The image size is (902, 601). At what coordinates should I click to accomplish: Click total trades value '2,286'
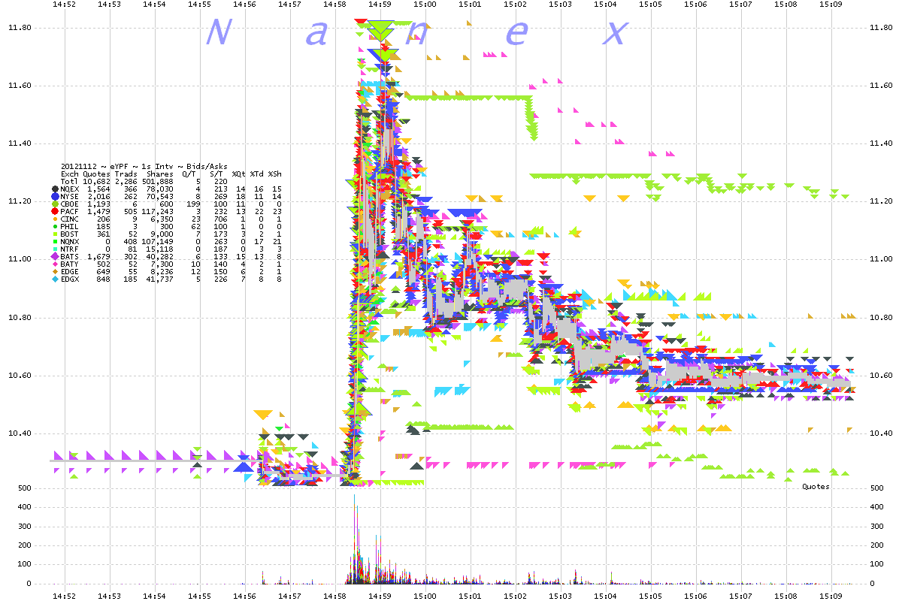(x=126, y=181)
